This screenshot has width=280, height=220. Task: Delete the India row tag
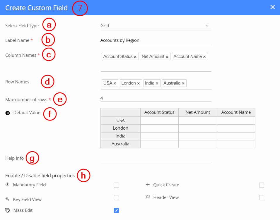(157, 83)
